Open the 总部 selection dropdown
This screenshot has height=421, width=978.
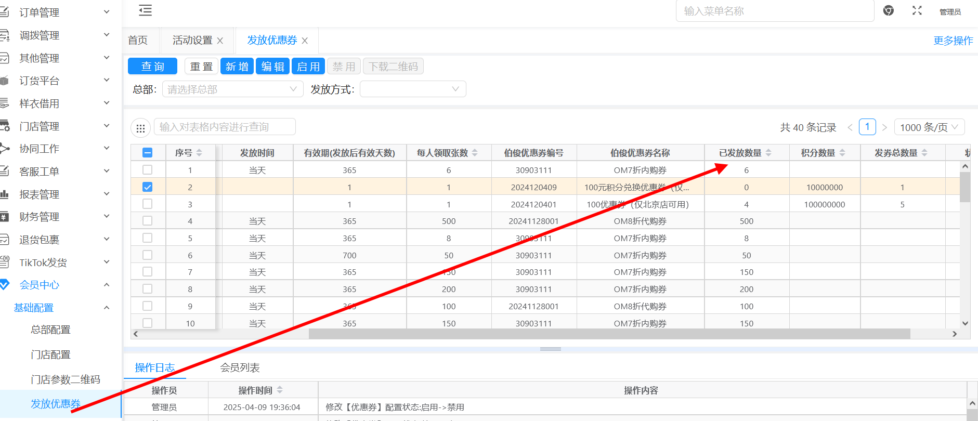(x=232, y=89)
